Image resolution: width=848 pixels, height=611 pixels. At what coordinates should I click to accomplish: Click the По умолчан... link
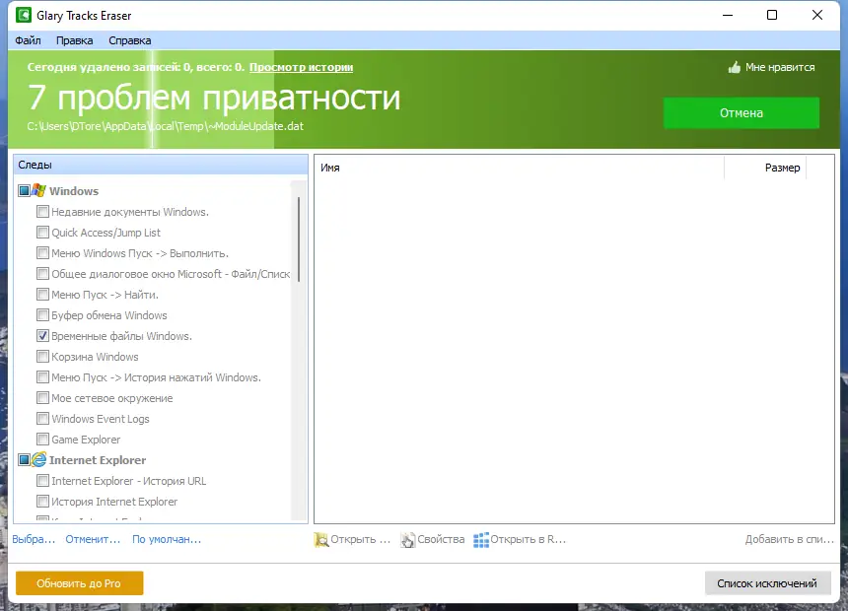coord(167,539)
